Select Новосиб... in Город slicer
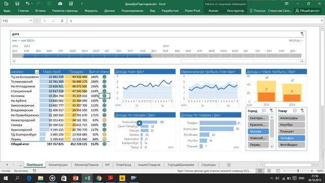Image resolution: width=325 pixels, height=183 pixels. [258, 138]
